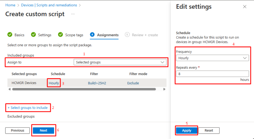Click the Included groups label

[x=21, y=55]
